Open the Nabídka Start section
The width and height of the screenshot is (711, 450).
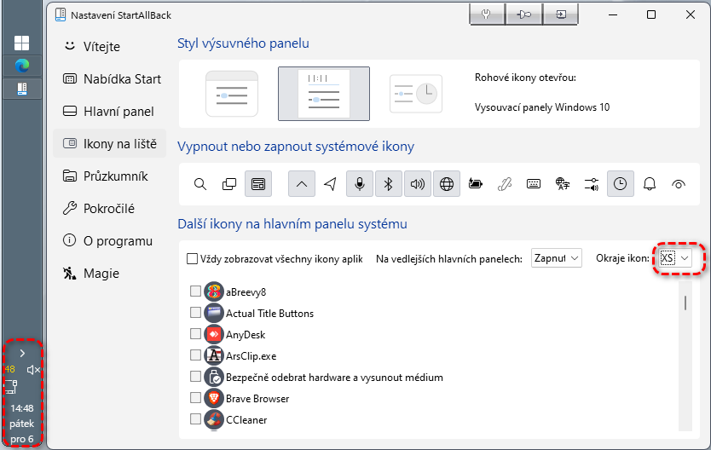coord(110,79)
